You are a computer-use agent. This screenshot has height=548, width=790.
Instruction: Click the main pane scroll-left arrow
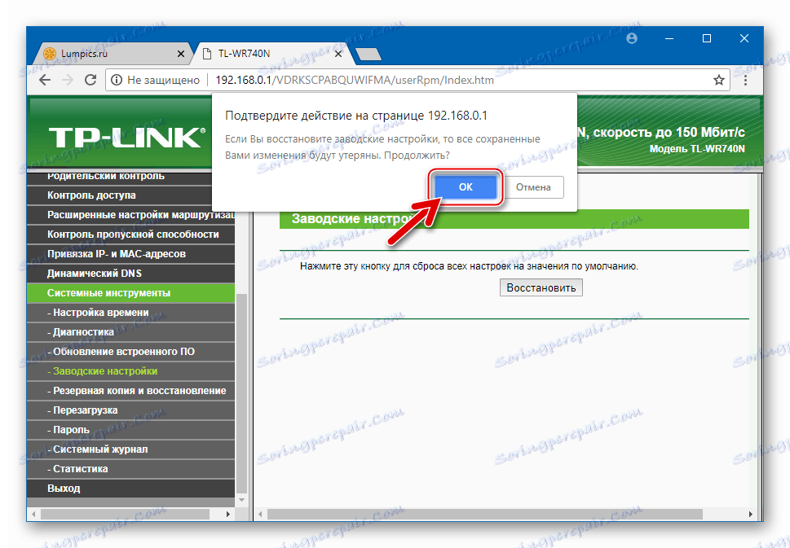(260, 515)
